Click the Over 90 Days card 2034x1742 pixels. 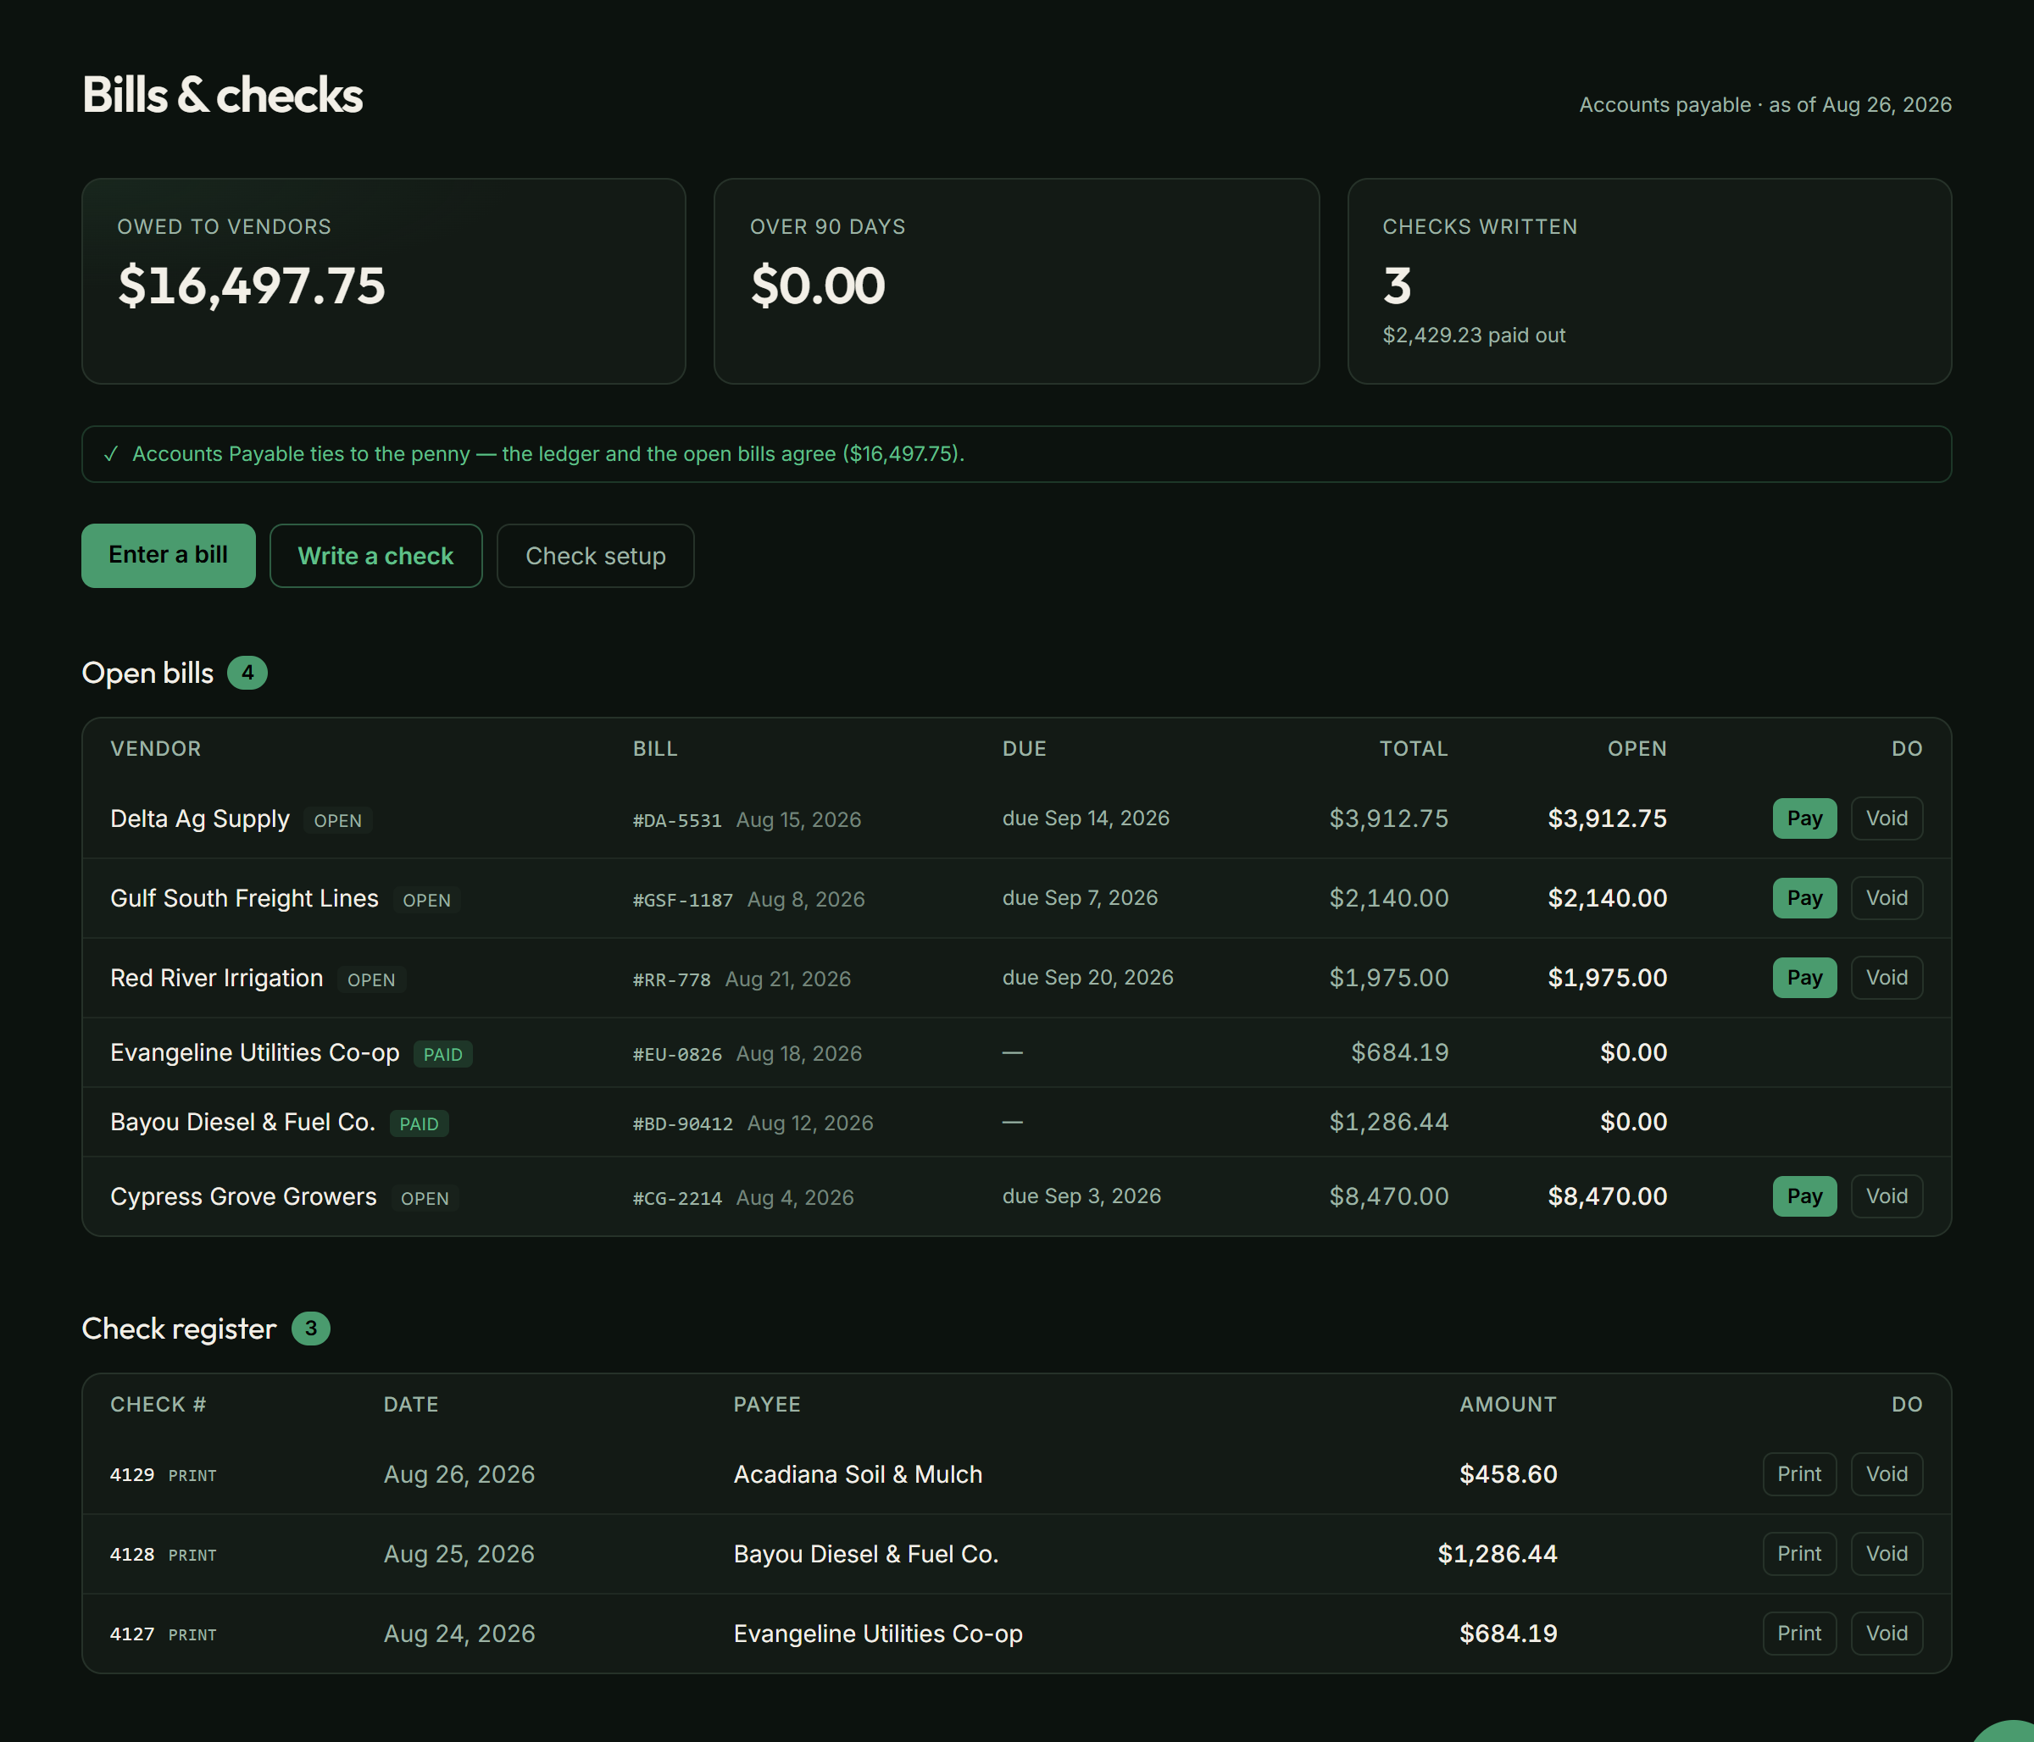tap(1016, 280)
